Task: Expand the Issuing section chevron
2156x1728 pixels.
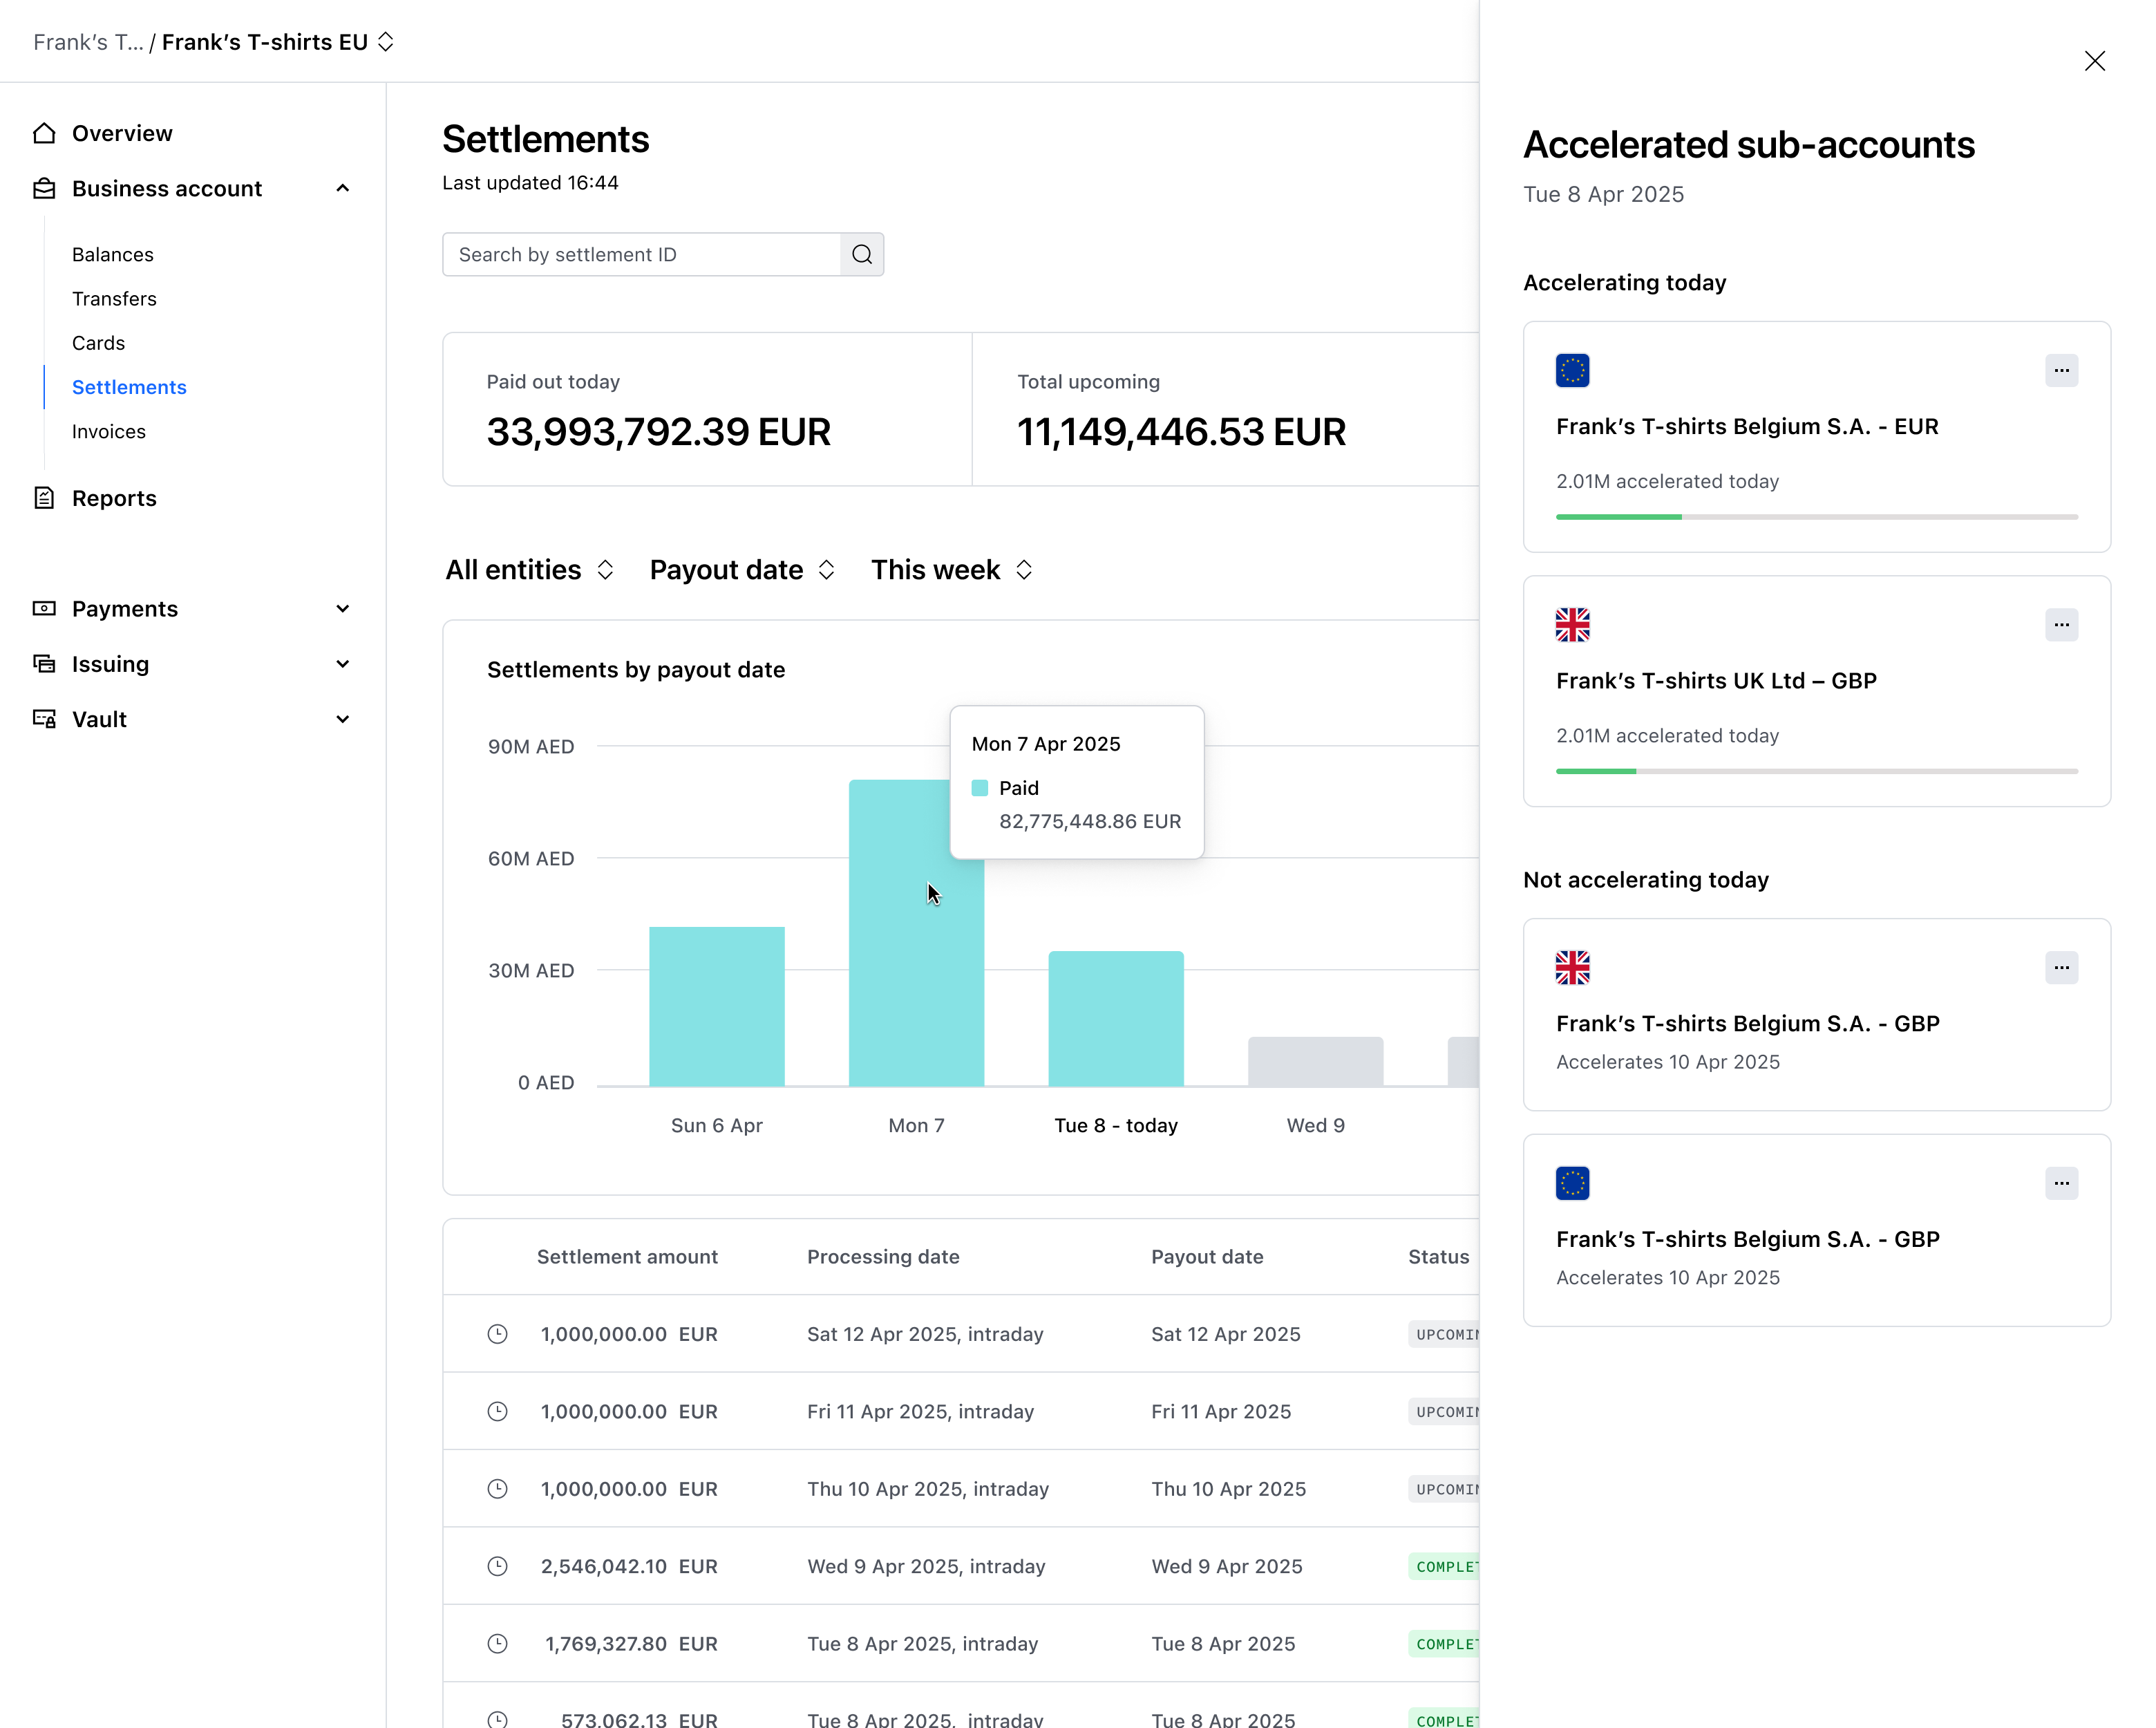Action: click(x=343, y=664)
